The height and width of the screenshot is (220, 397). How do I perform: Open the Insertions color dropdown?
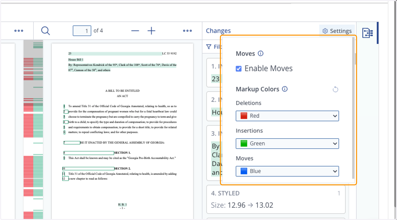(x=287, y=144)
